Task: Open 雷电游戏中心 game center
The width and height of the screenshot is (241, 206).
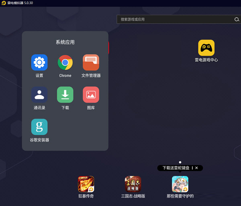Action: [206, 48]
